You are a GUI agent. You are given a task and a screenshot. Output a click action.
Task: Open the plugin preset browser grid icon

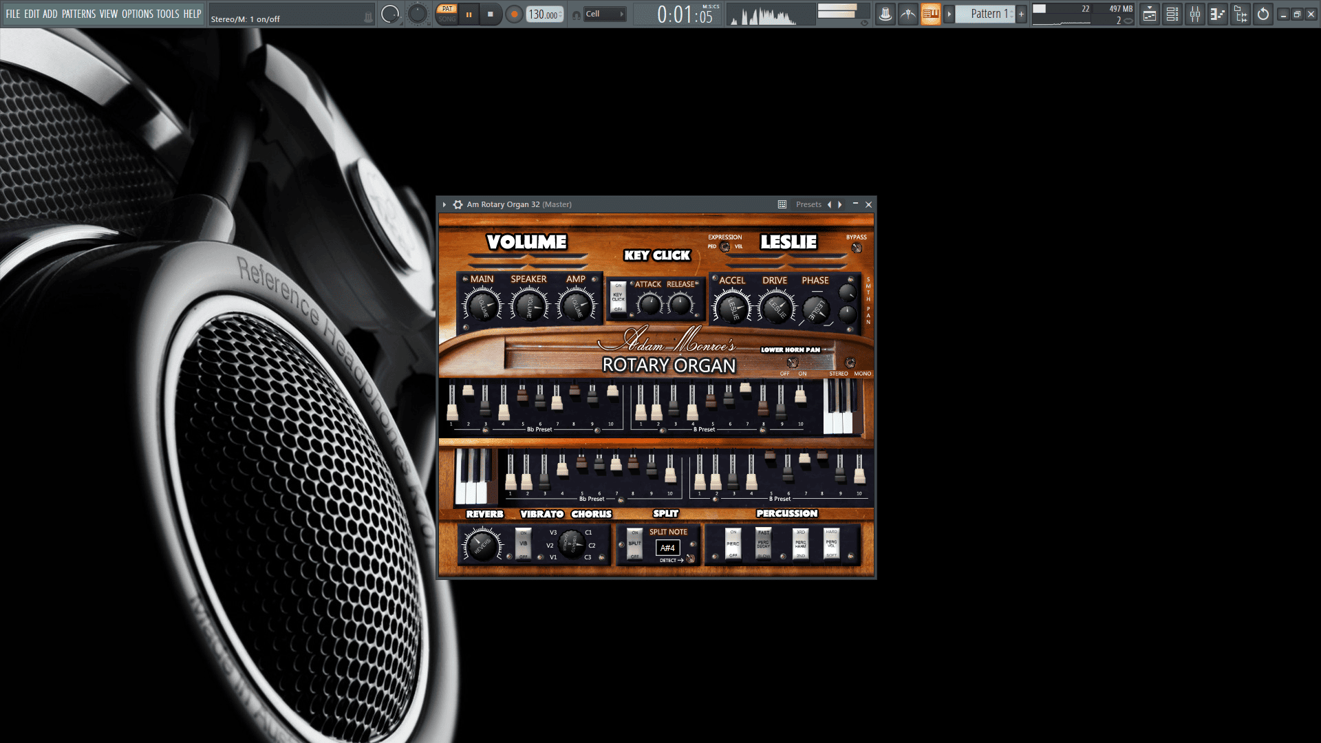[x=782, y=204]
